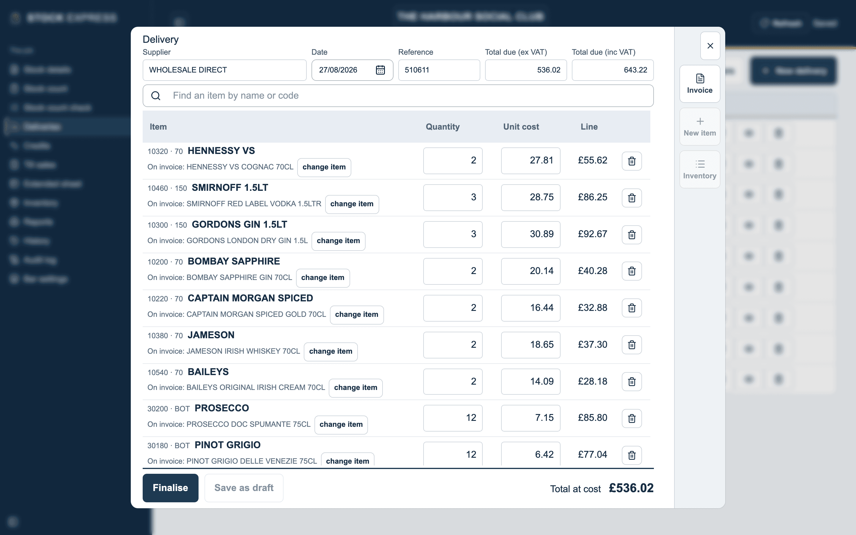Change item for Jameson Irish Whiskey
Screen dimensions: 856x535
point(331,351)
